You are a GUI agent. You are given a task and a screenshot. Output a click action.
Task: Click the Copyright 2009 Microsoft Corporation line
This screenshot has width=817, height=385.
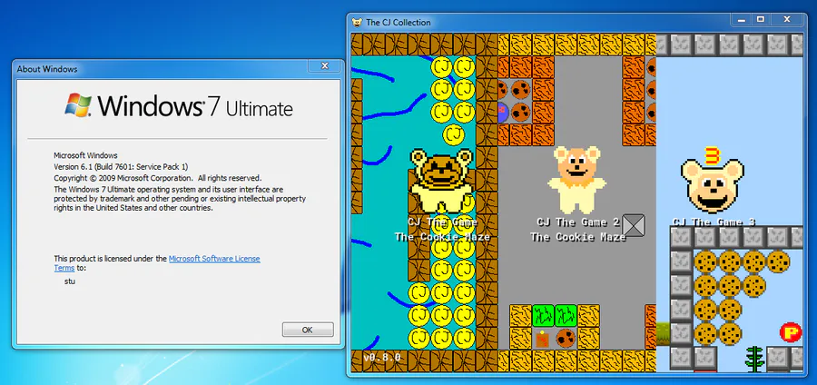coord(158,178)
